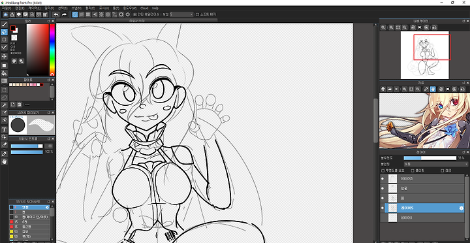Undock the Color panel via float icon
This screenshot has width=470, height=243.
point(49,21)
